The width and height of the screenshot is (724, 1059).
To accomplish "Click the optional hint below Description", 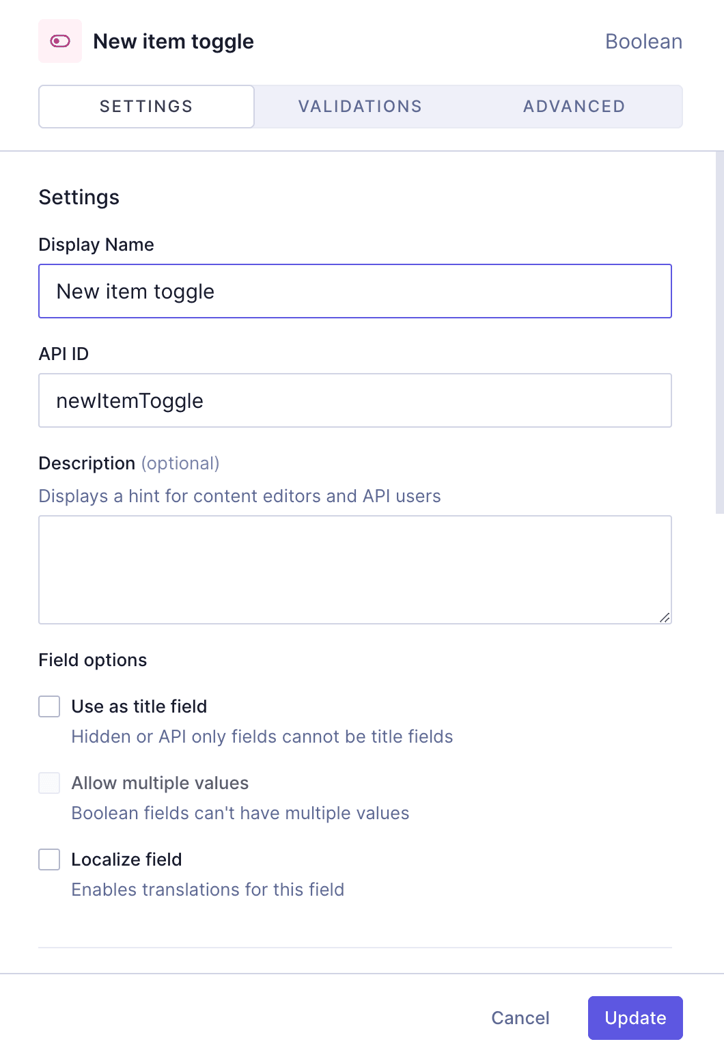I will [180, 463].
